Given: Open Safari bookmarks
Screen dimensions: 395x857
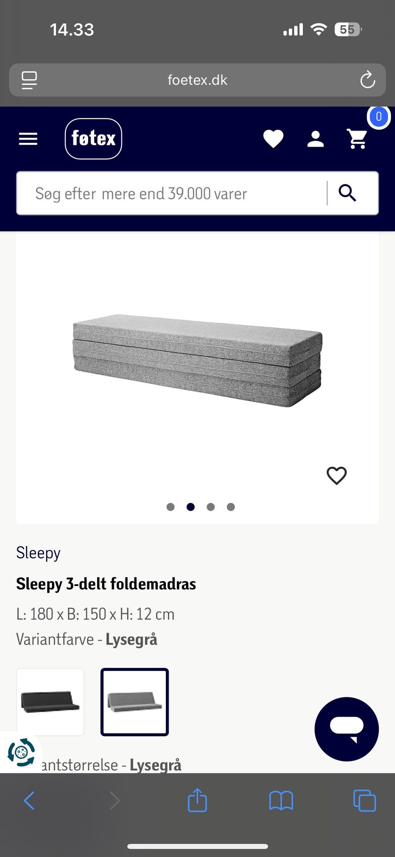Looking at the screenshot, I should 281,801.
